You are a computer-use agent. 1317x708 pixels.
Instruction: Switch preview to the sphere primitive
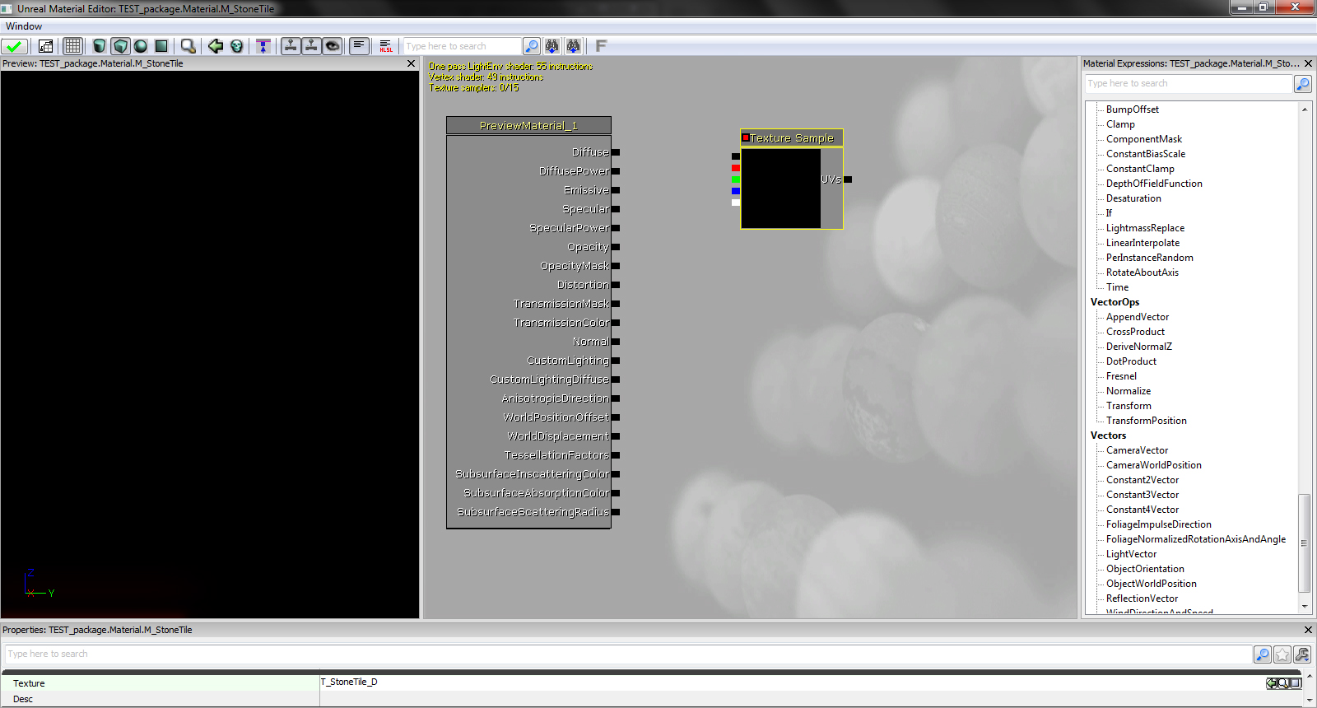click(141, 46)
